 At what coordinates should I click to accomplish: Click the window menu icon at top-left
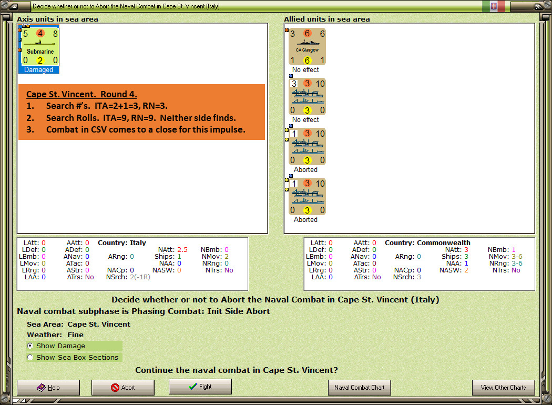click(15, 6)
